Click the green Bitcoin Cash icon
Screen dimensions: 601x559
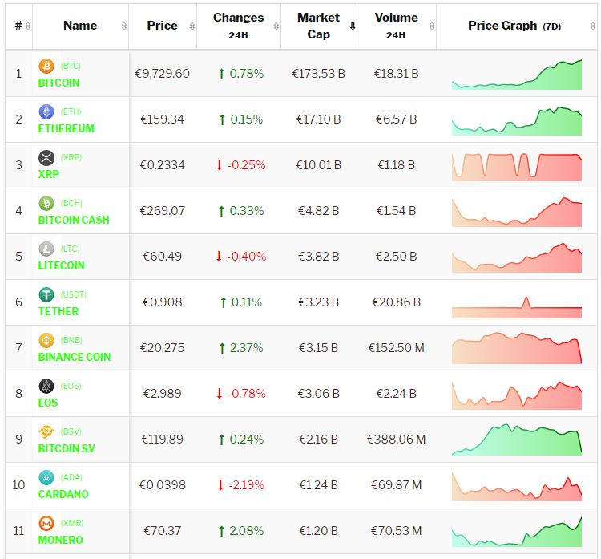pyautogui.click(x=46, y=203)
